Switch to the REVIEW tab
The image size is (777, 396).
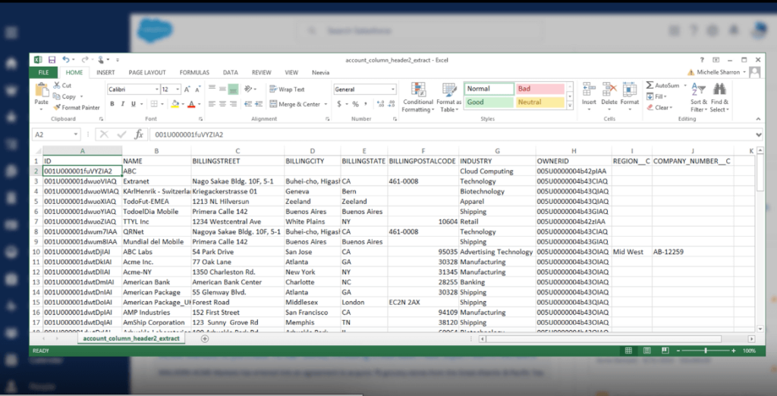(x=261, y=72)
